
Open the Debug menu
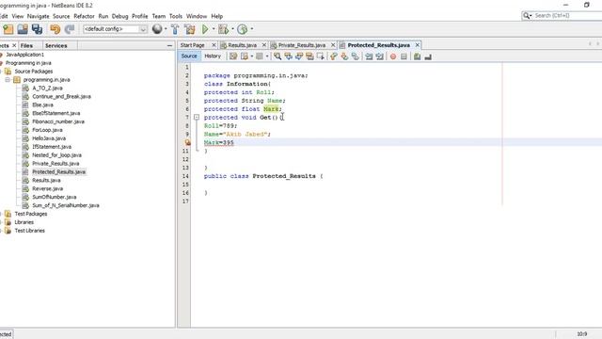119,16
